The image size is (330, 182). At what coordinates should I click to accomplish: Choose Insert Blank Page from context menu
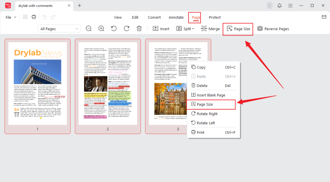tap(214, 95)
